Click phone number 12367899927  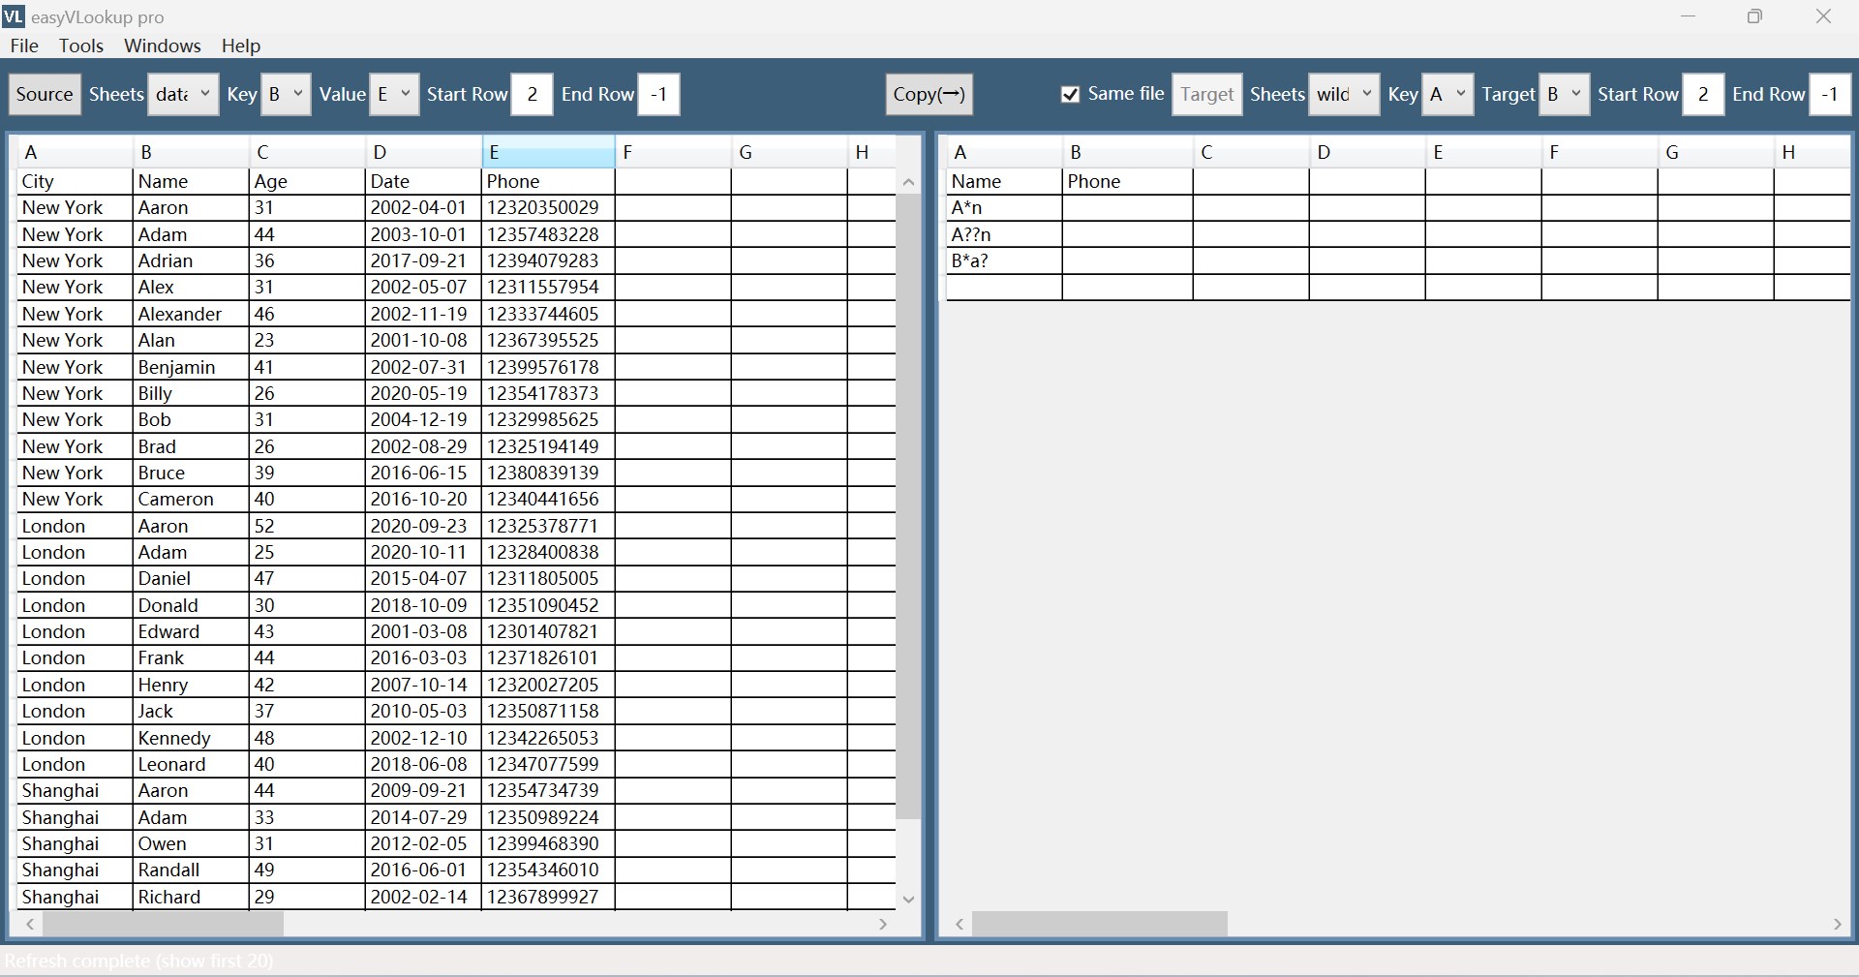coord(548,897)
